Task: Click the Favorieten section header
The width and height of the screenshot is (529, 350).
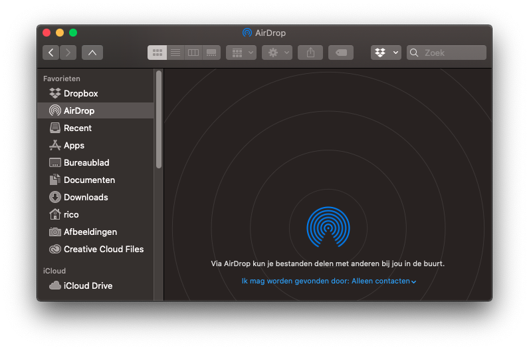Action: pyautogui.click(x=62, y=79)
